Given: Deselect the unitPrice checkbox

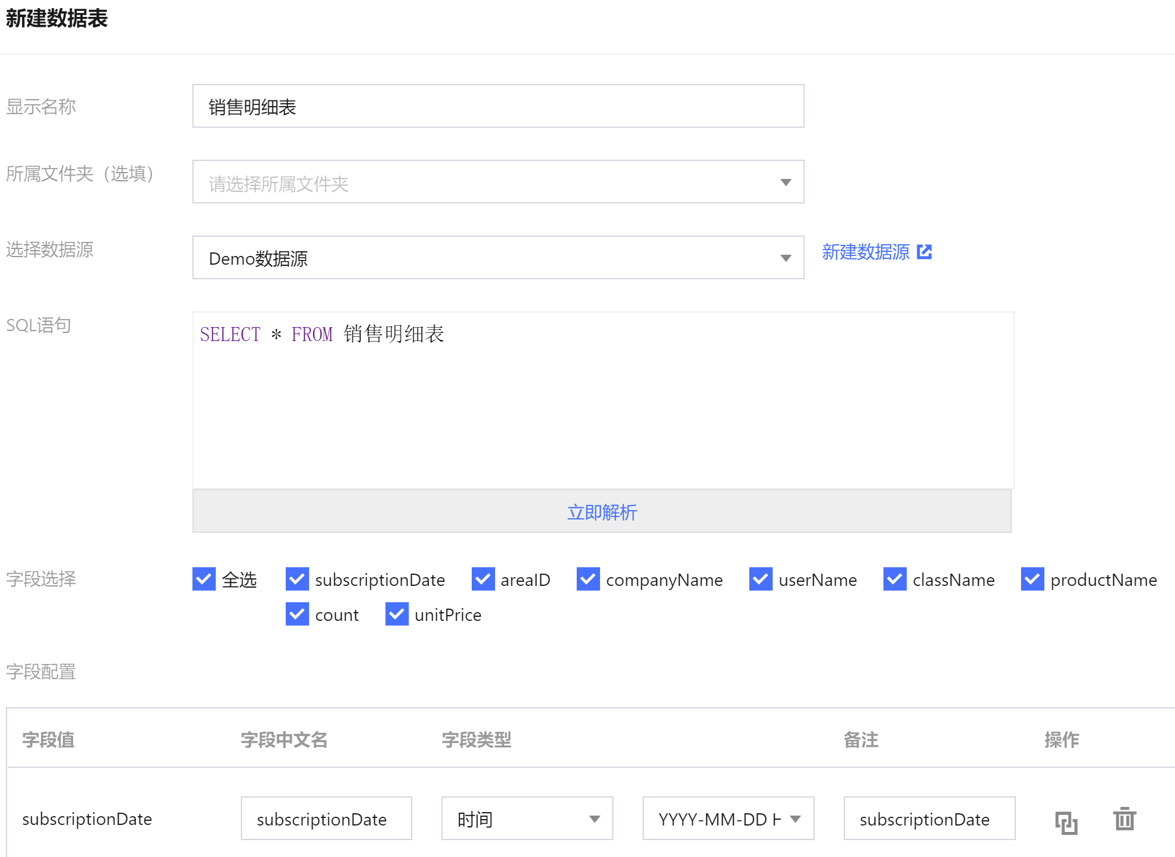Looking at the screenshot, I should pos(397,614).
